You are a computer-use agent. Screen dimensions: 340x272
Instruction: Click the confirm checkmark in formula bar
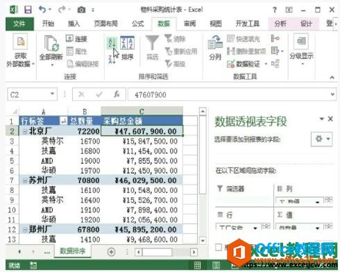(x=99, y=94)
